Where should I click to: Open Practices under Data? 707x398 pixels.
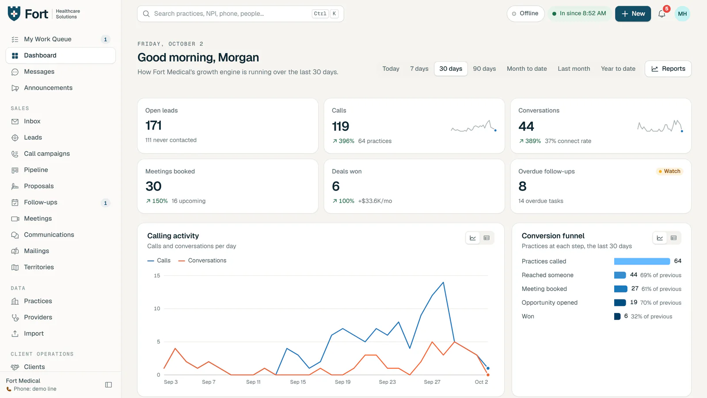pos(61,301)
